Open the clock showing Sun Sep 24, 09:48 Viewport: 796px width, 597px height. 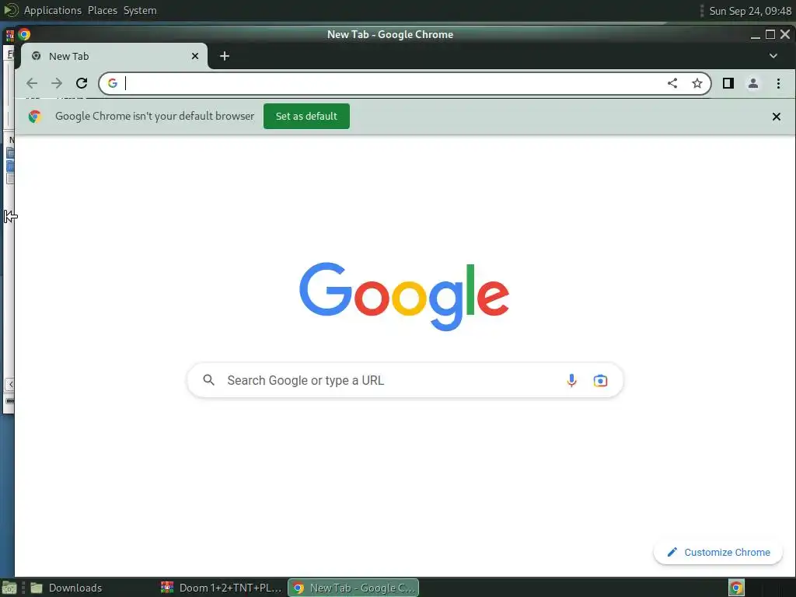point(750,11)
